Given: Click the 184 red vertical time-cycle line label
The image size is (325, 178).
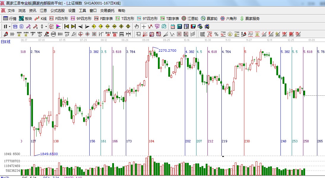Looking at the screenshot, I should (152, 141).
